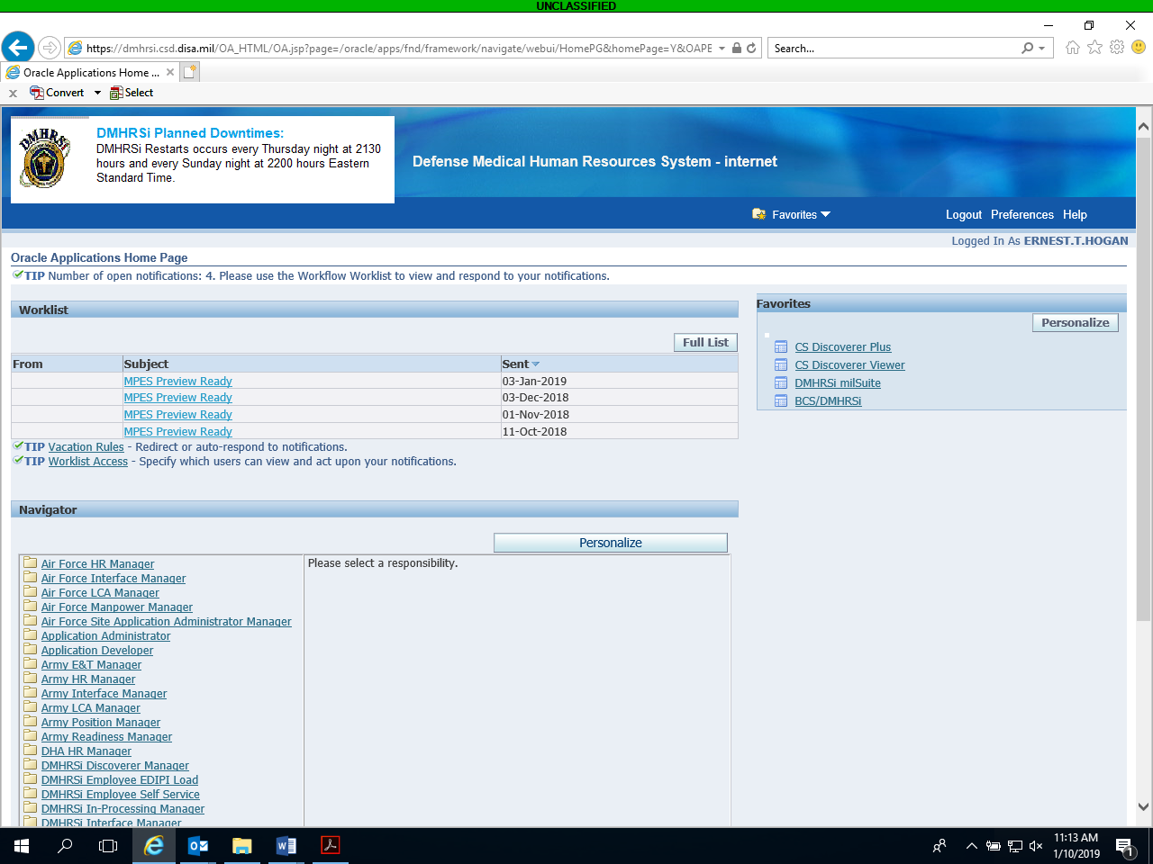Open MPES Preview Ready sent 03-Jan-2019
This screenshot has width=1153, height=864.
(177, 381)
